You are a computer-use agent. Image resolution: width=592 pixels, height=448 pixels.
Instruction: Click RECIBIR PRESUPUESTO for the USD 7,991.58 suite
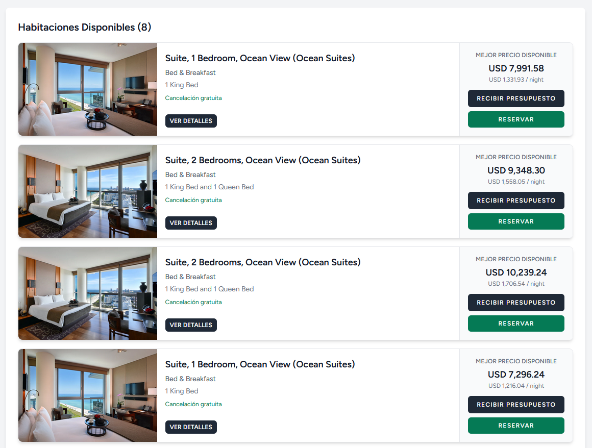(x=516, y=98)
